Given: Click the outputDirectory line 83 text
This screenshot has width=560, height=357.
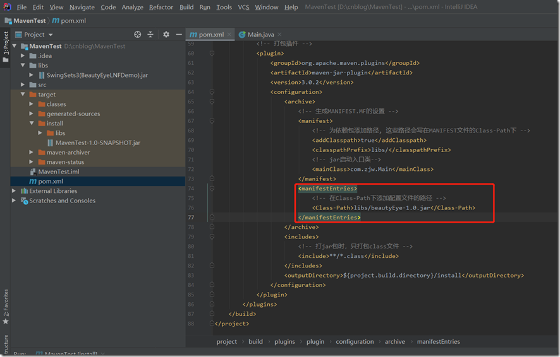Looking at the screenshot, I should (x=404, y=276).
